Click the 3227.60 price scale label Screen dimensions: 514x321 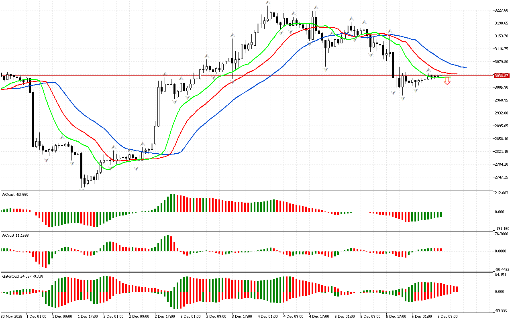pyautogui.click(x=502, y=10)
